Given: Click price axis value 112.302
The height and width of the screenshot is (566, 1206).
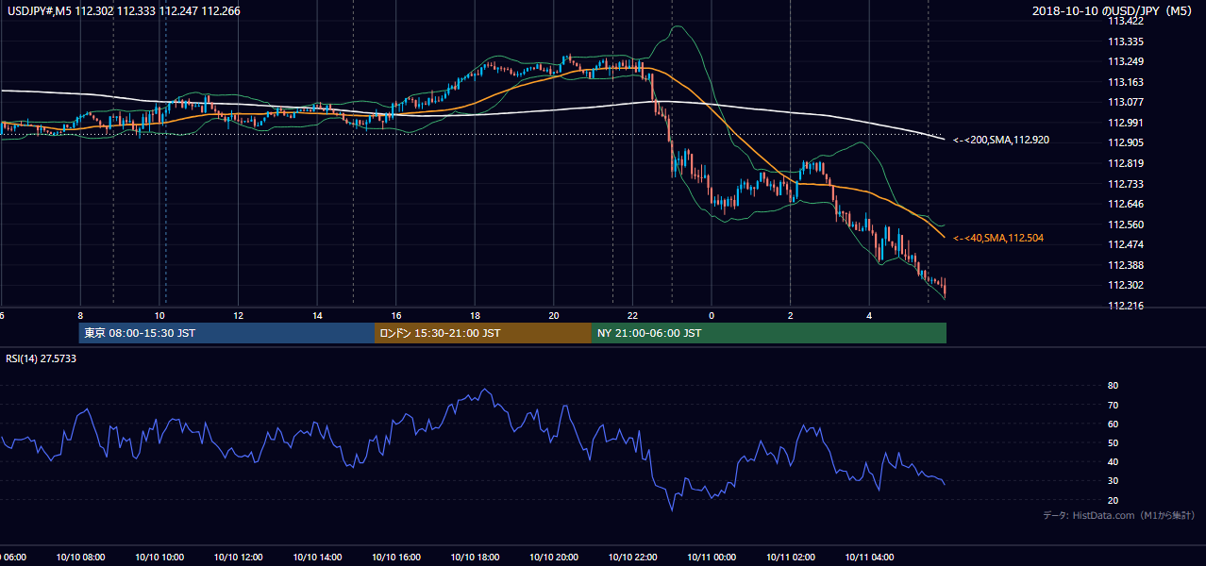Looking at the screenshot, I should click(x=1126, y=285).
